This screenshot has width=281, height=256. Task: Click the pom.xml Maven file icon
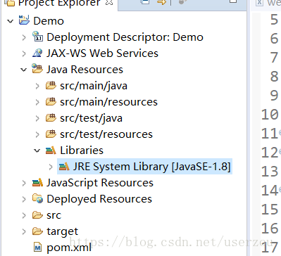tap(38, 247)
